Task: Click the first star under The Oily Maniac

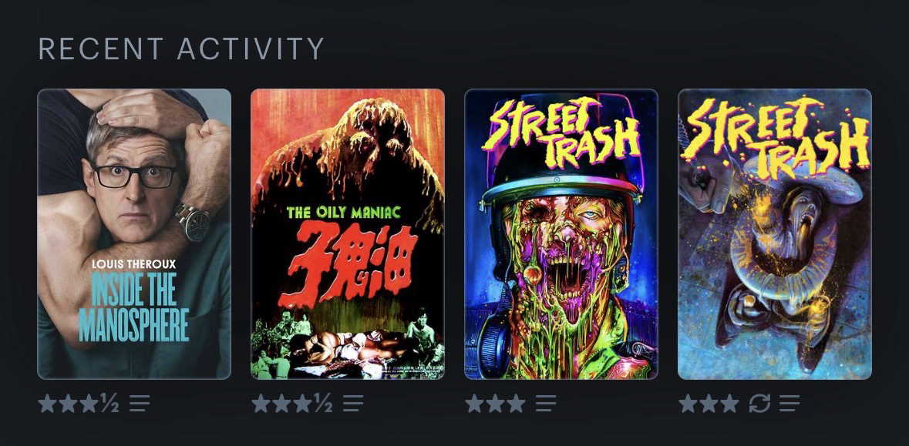Action: pos(261,403)
